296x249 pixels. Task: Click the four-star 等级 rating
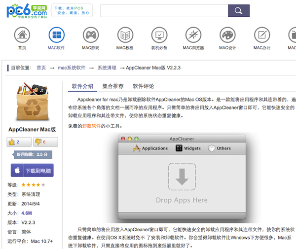33,185
